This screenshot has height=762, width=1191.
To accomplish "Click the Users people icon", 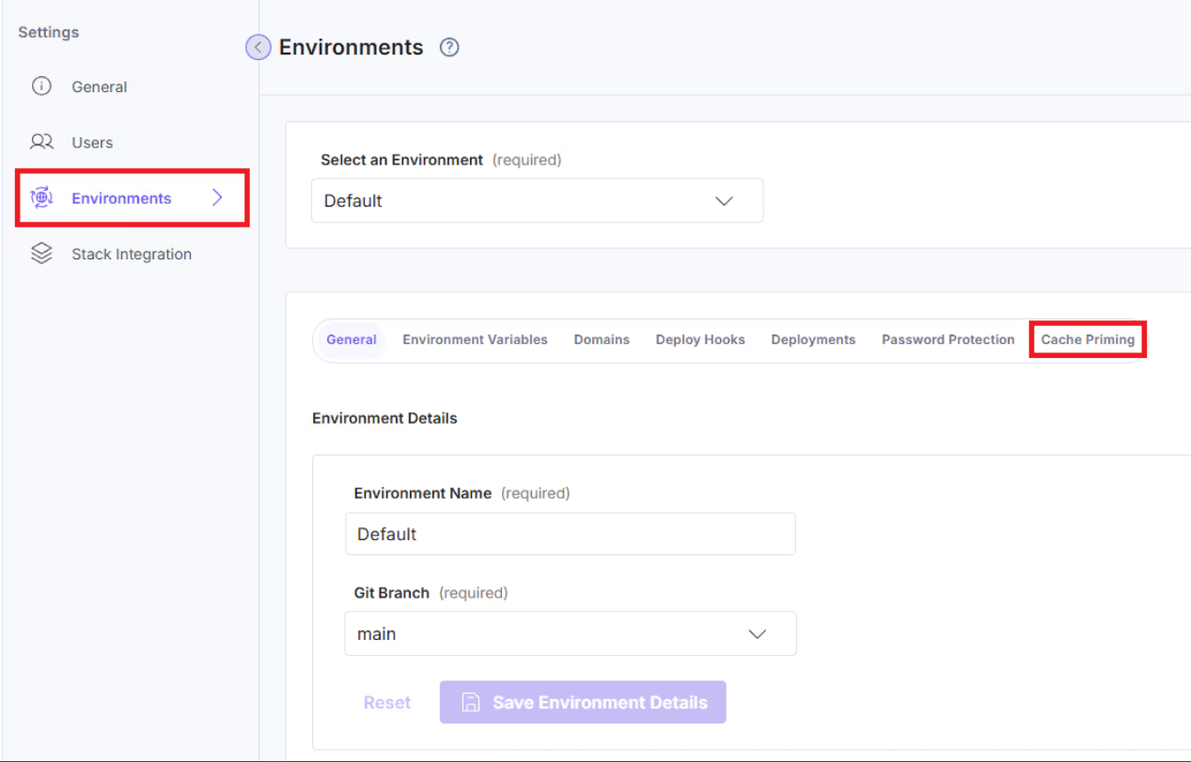I will (x=41, y=142).
